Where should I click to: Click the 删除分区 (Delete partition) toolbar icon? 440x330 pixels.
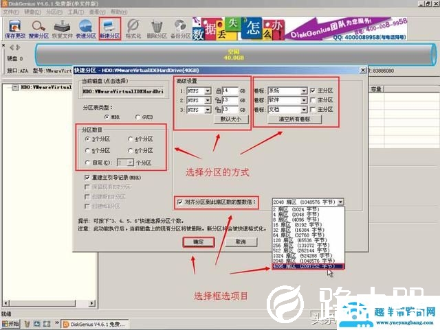point(157,29)
